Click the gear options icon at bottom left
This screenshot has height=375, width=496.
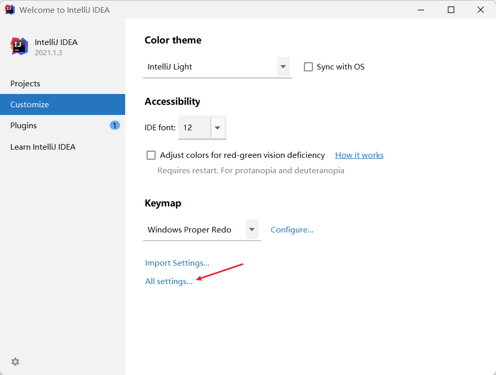(15, 362)
